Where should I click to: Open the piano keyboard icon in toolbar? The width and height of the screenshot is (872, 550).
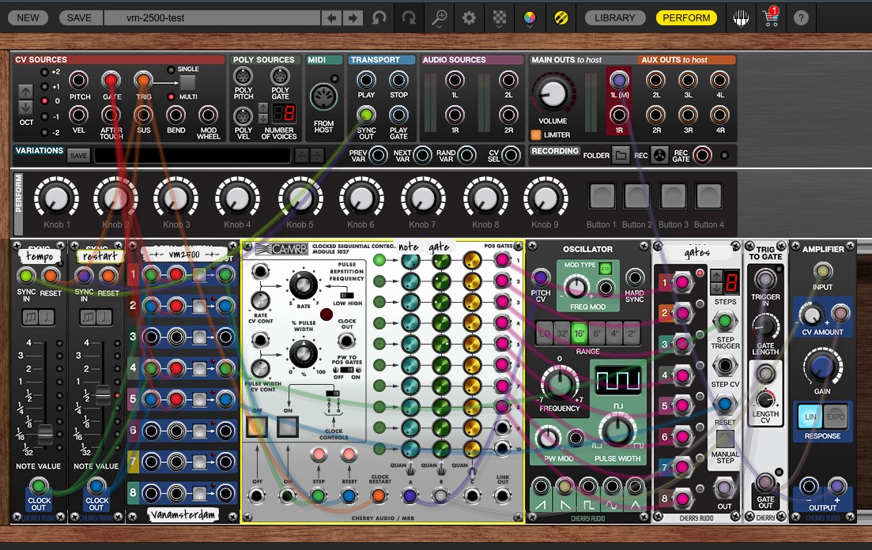(741, 19)
